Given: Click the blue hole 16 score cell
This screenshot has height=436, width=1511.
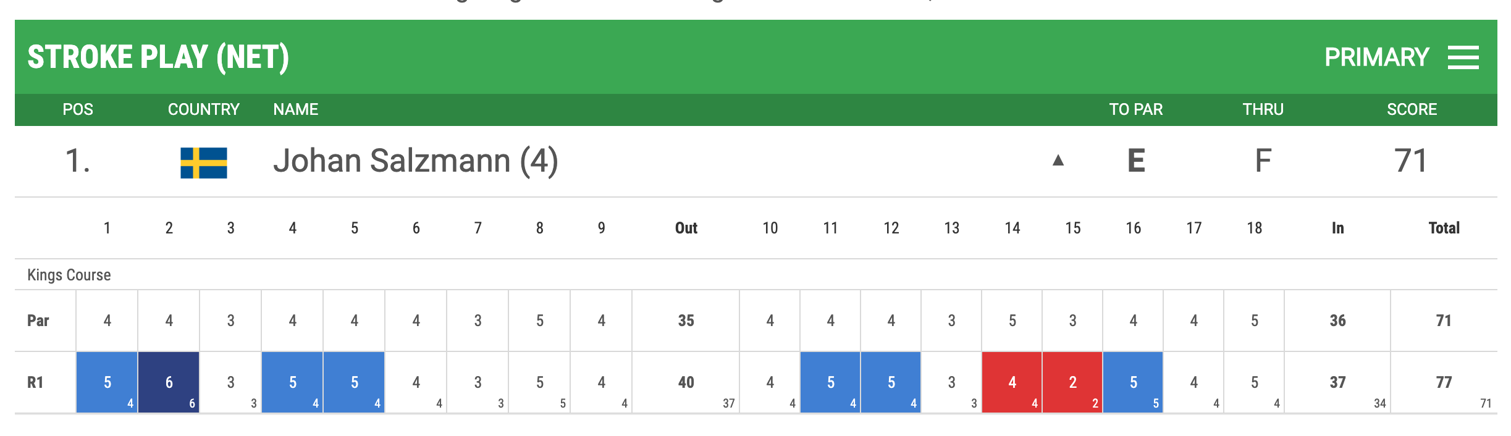Looking at the screenshot, I should coord(1133,382).
